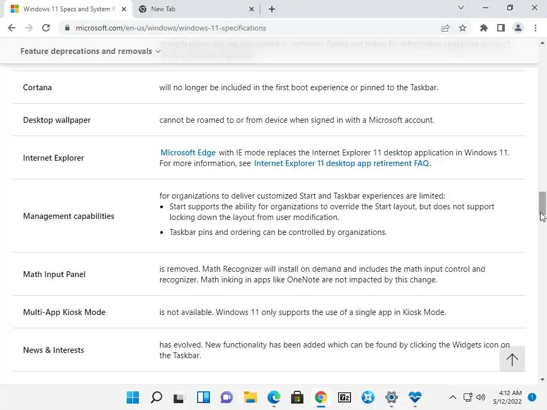
Task: Open the Widgets taskbar icon
Action: tap(204, 397)
